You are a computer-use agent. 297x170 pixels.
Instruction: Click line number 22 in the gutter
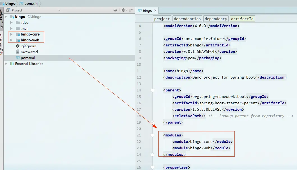coord(139,141)
